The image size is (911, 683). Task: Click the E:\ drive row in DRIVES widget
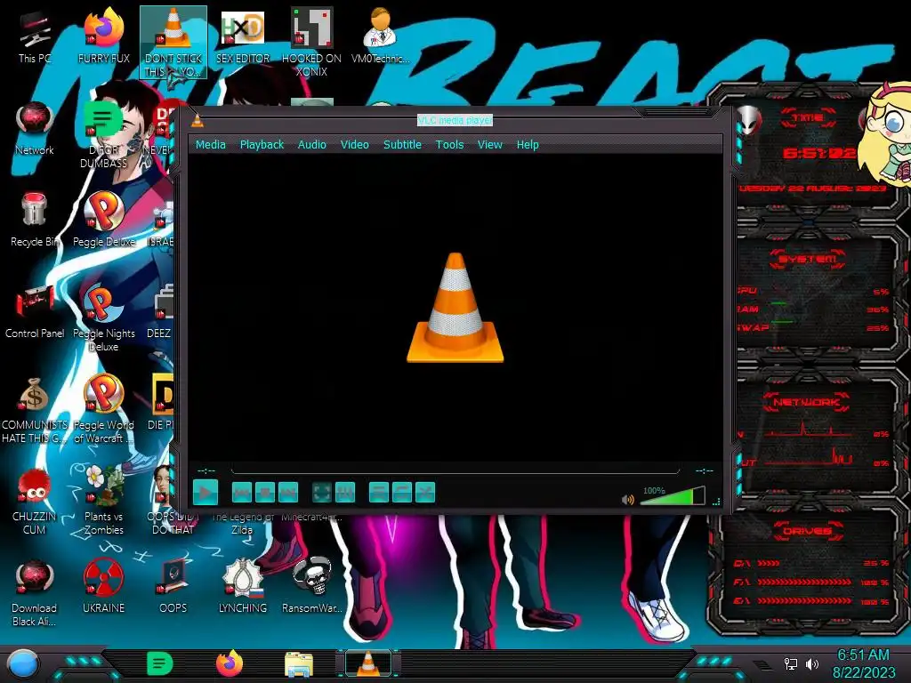pyautogui.click(x=811, y=601)
